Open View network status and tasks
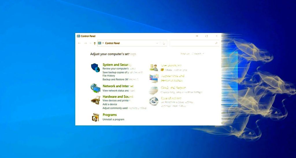The image size is (296, 158). coord(119,91)
